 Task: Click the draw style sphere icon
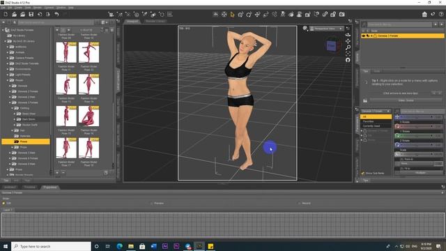[x=305, y=28]
